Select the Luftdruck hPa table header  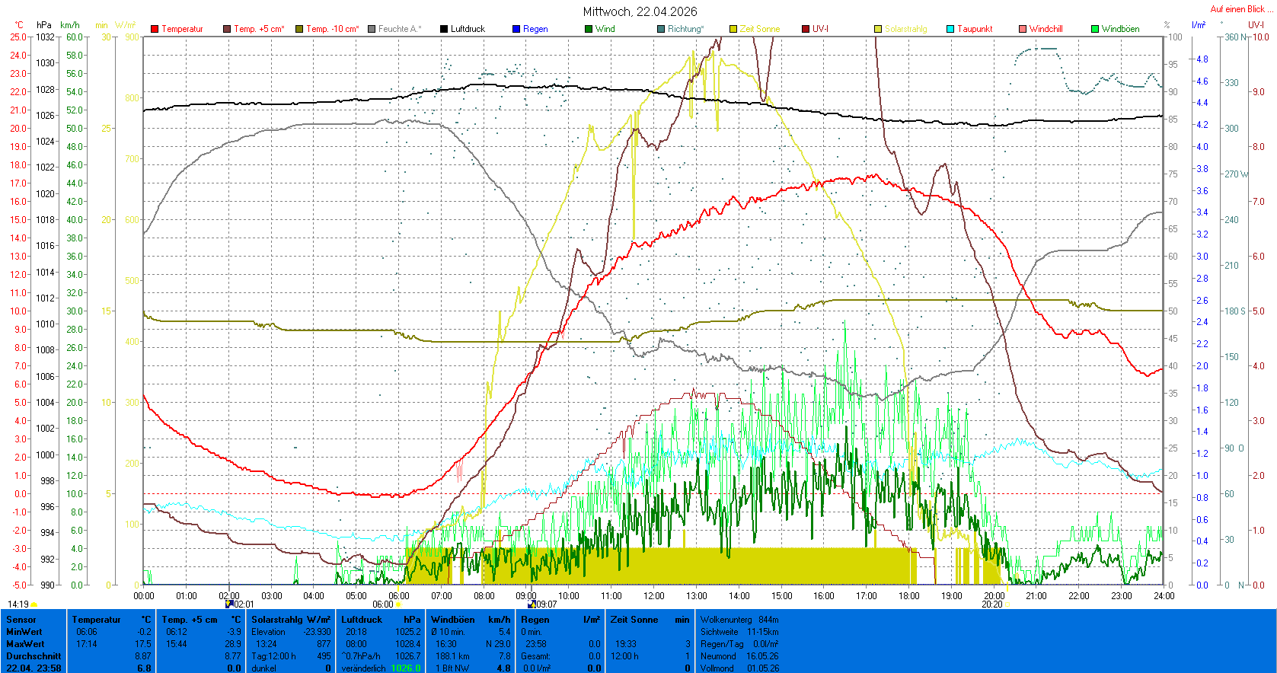(381, 620)
